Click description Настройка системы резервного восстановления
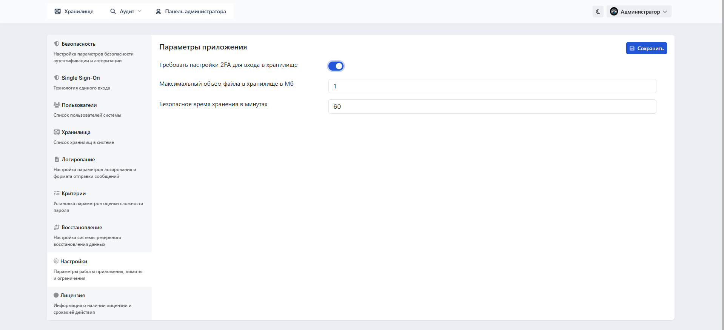724x330 pixels. 87,241
